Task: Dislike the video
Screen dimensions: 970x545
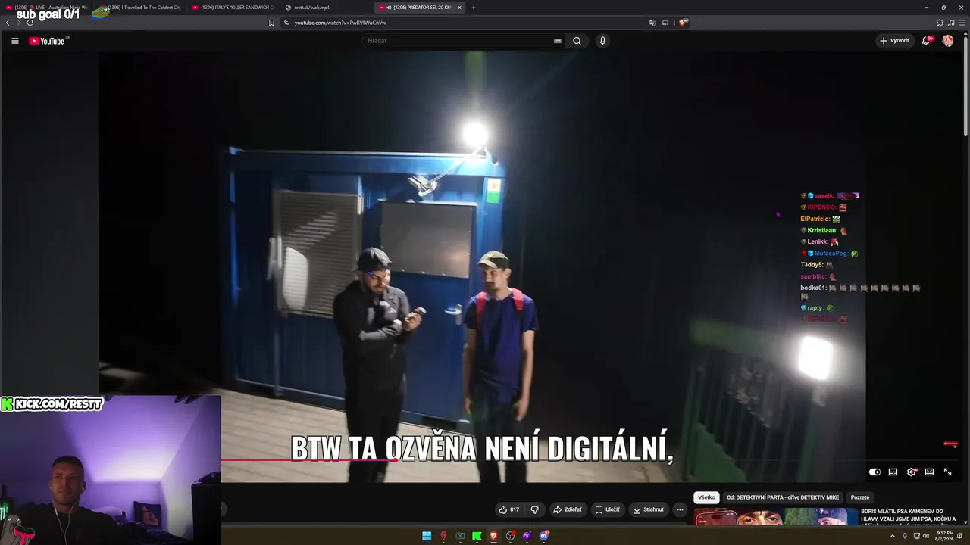Action: pyautogui.click(x=534, y=509)
